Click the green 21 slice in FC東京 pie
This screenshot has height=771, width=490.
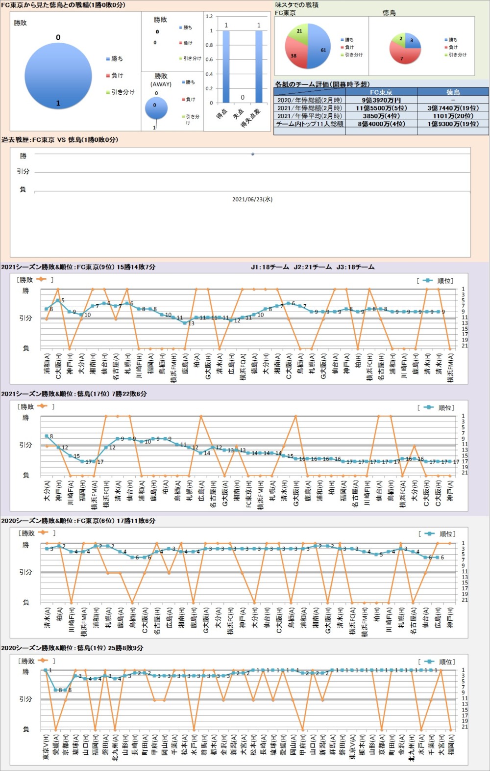click(x=299, y=33)
